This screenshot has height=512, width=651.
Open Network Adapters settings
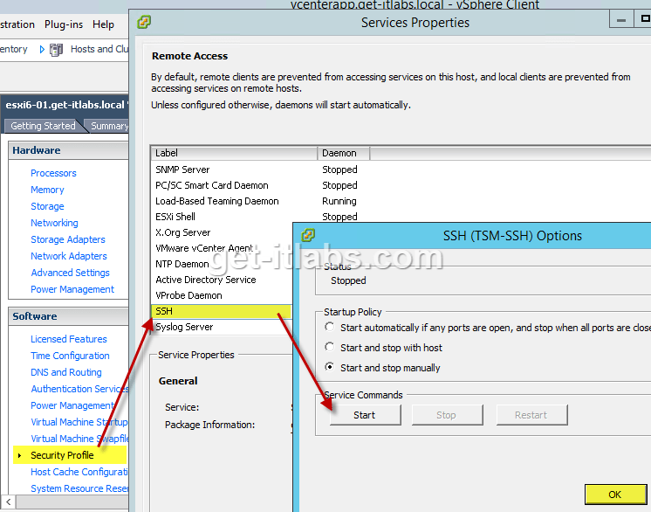coord(69,256)
